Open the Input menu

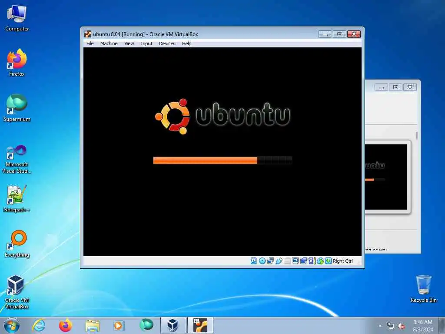click(146, 43)
